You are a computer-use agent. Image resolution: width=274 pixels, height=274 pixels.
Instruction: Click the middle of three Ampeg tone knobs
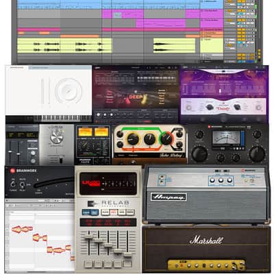click(x=221, y=180)
